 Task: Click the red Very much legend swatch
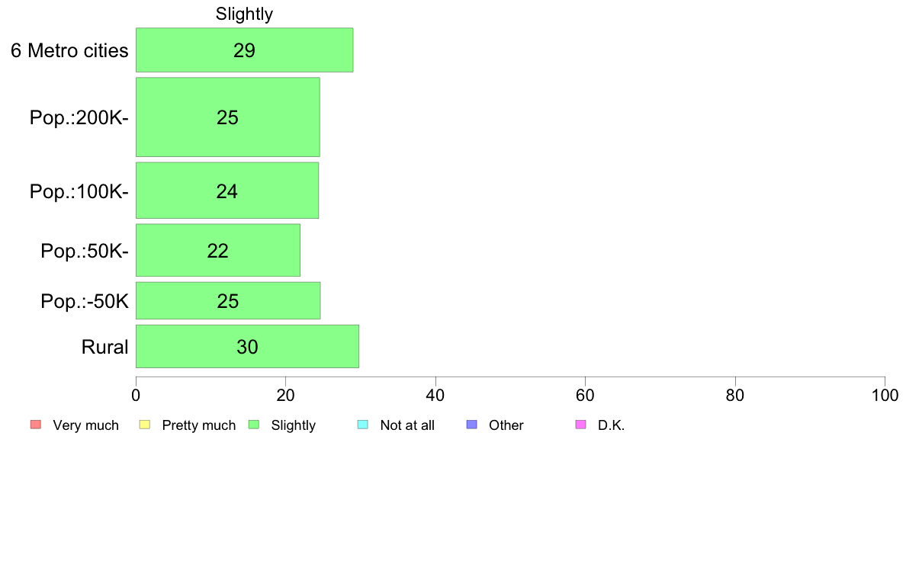pos(36,425)
